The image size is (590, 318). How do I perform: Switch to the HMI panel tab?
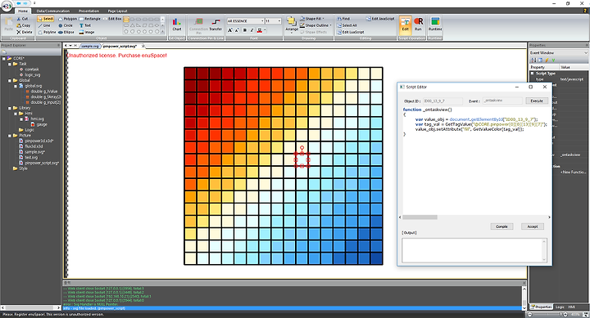[x=571, y=307]
